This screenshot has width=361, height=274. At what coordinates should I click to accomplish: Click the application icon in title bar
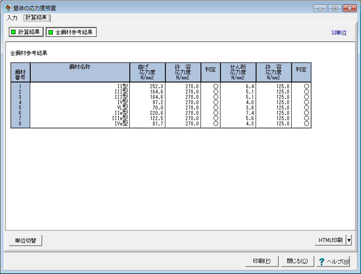click(x=8, y=8)
